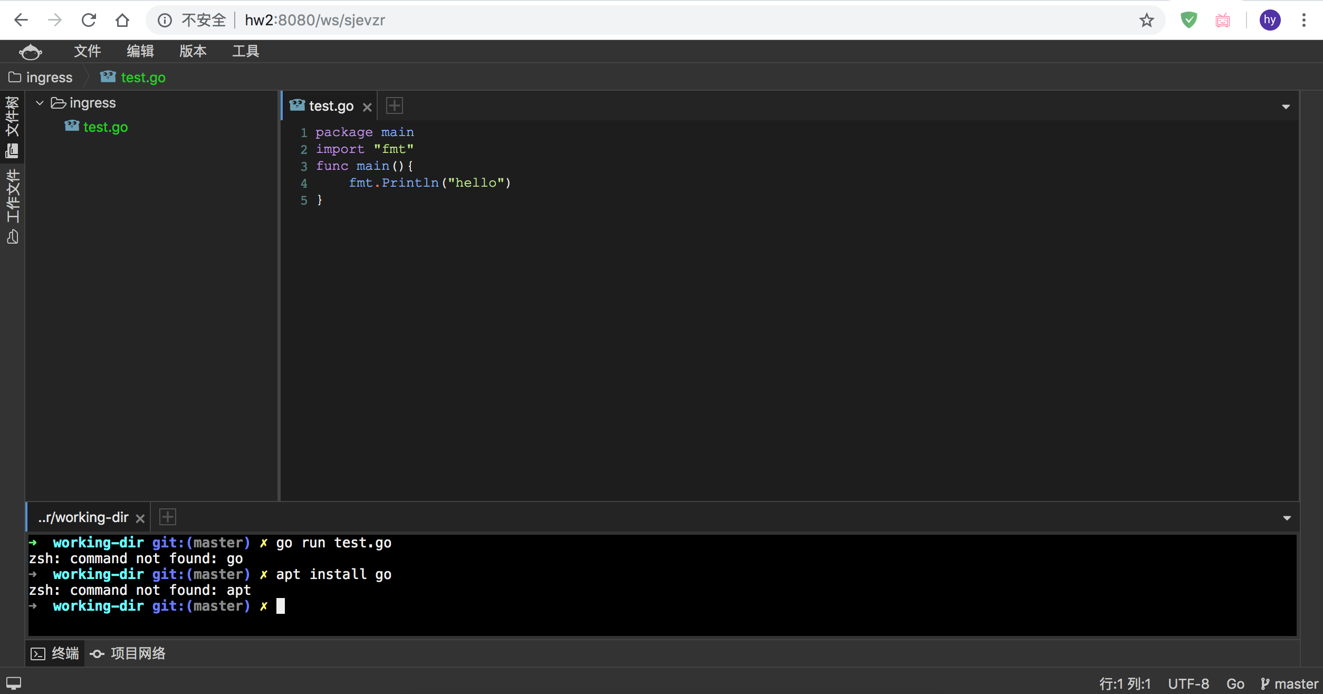Add a new terminal tab with plus icon

pos(168,517)
